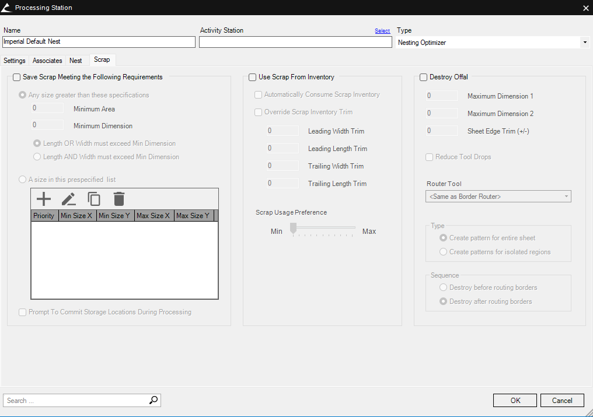This screenshot has width=593, height=417.
Task: Open the Type dropdown for Nesting Optimizer
Action: click(584, 43)
